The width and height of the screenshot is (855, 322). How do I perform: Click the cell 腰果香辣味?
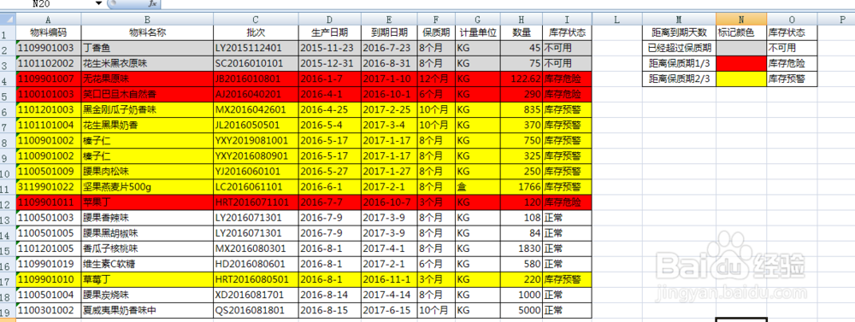coord(147,218)
